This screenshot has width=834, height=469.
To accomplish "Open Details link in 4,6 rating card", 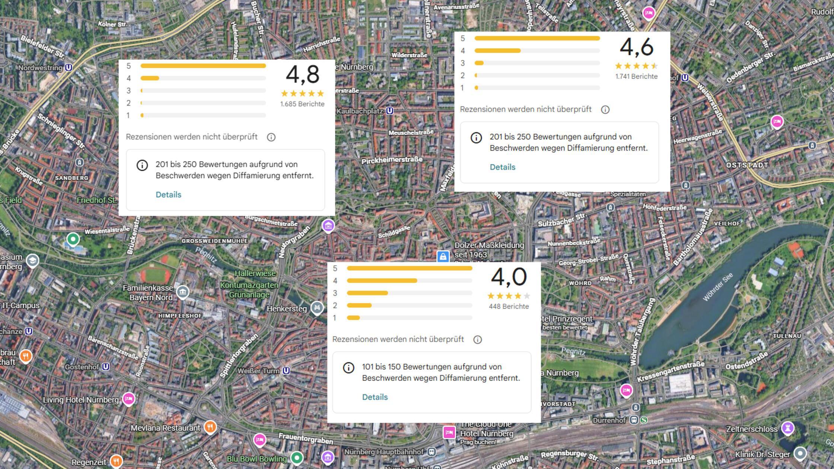I will [x=503, y=167].
